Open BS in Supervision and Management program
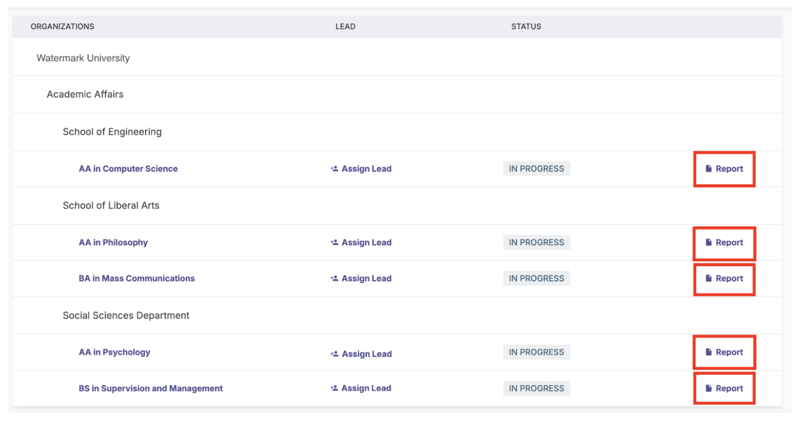792x427 pixels. click(x=150, y=388)
